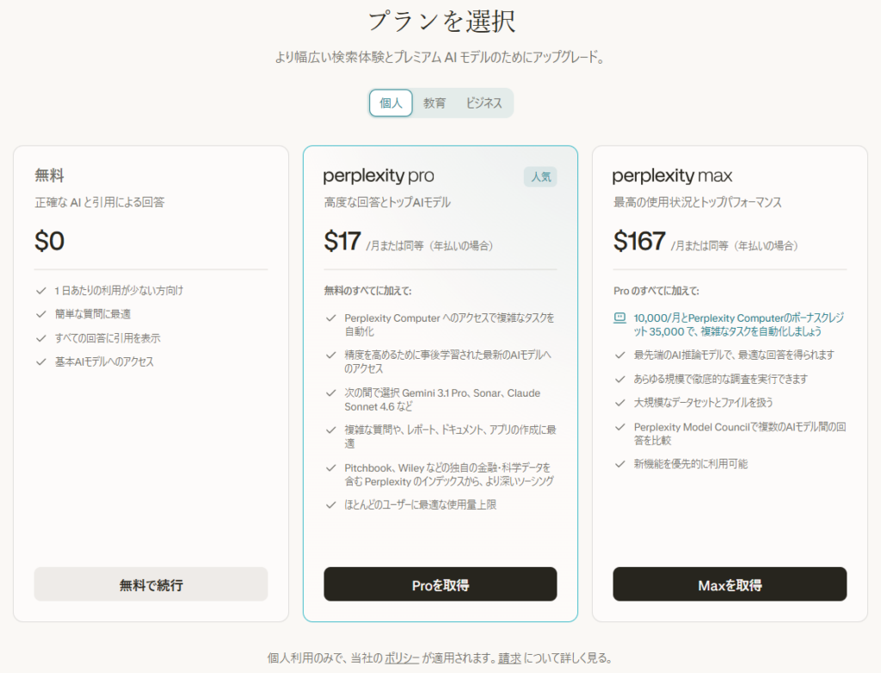Click the perplexity max logo
Image resolution: width=881 pixels, height=673 pixels.
coord(672,176)
